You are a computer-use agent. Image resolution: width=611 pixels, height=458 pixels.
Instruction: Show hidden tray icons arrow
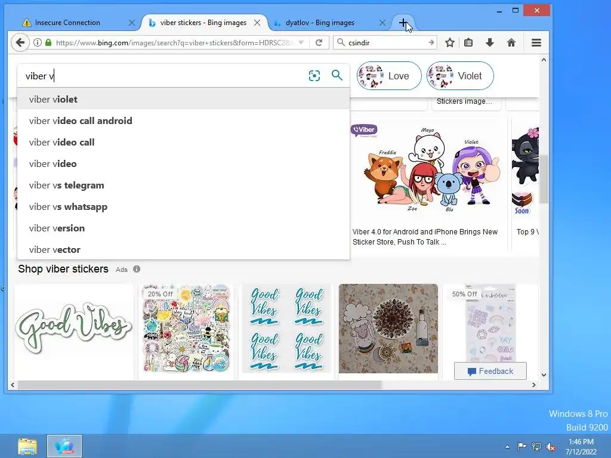click(507, 447)
